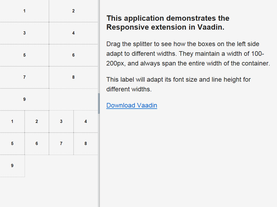Select box 6 in the four-column grid
277x207 pixels.
pos(37,144)
